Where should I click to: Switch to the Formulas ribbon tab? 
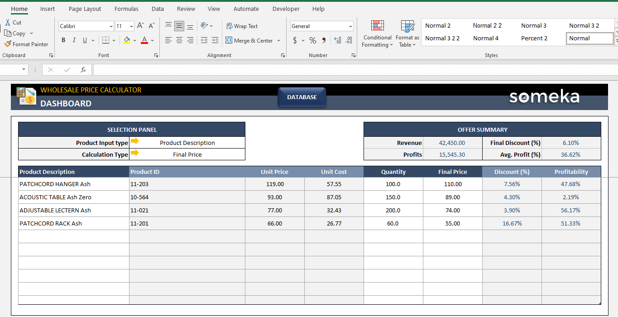click(126, 9)
